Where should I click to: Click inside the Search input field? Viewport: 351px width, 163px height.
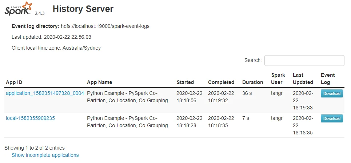click(304, 60)
